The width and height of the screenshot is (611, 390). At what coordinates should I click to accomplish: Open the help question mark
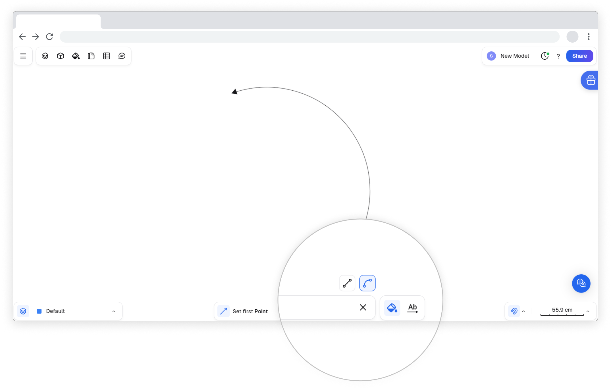tap(558, 56)
